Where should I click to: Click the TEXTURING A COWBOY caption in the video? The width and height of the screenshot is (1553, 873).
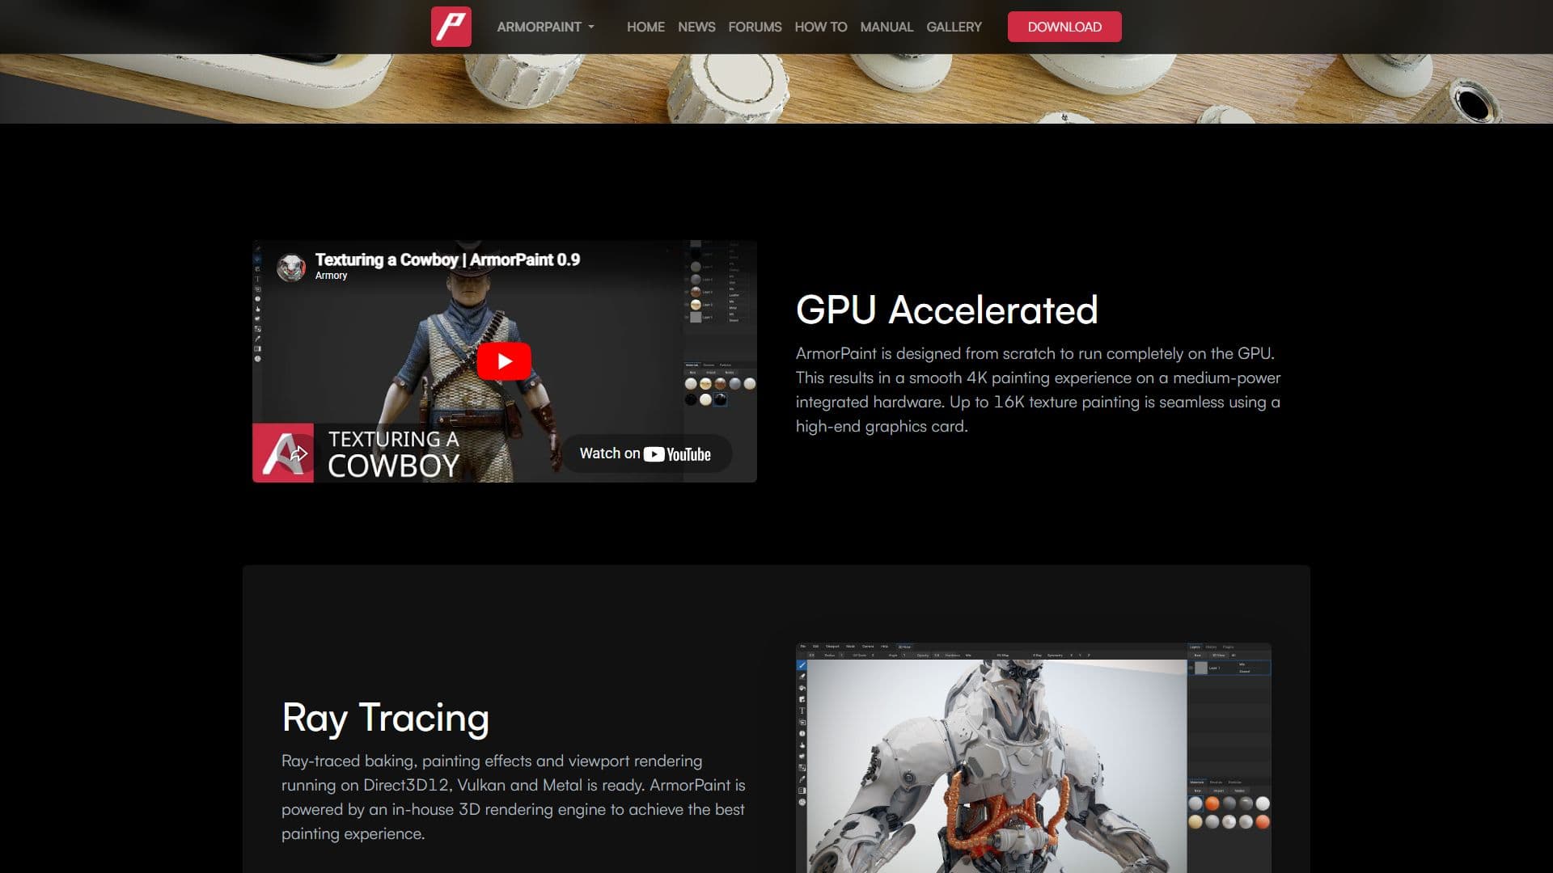[393, 453]
